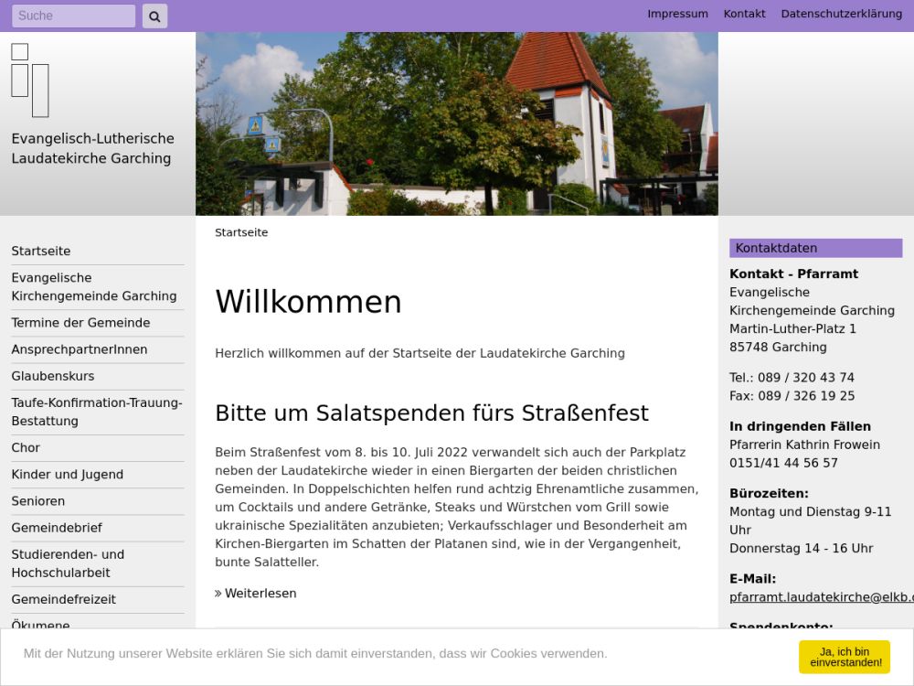This screenshot has width=914, height=686.
Task: Accept cookies with 'Ja, ich bin einverstanden!'
Action: click(x=844, y=657)
